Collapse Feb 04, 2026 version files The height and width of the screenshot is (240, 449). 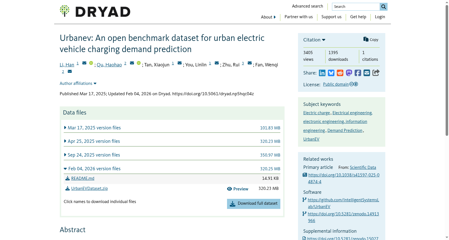92,169
